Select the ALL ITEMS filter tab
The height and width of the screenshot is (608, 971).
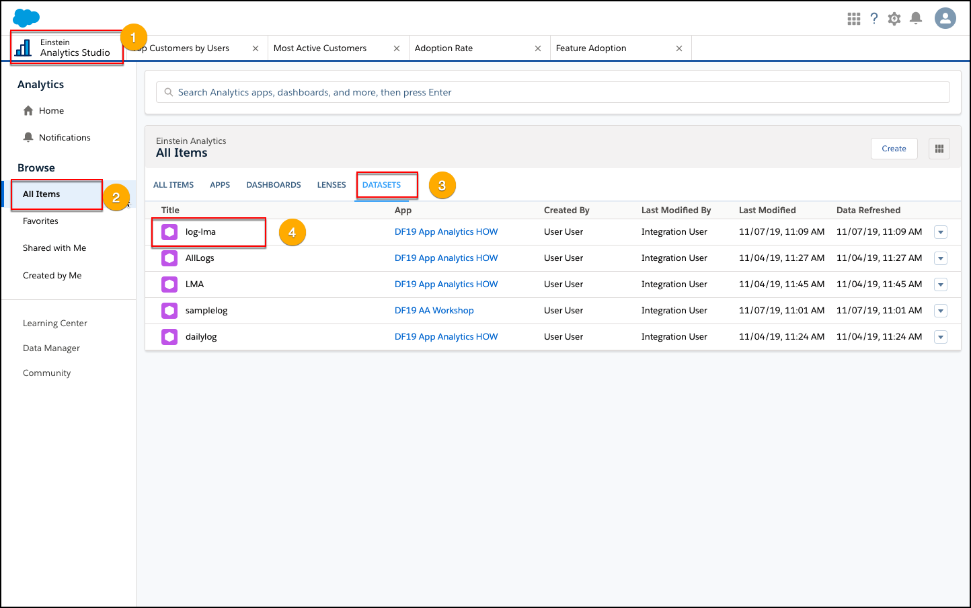[x=173, y=185]
